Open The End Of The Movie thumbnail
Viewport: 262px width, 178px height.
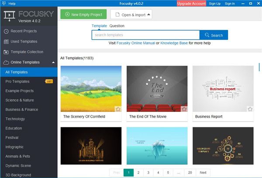157,89
